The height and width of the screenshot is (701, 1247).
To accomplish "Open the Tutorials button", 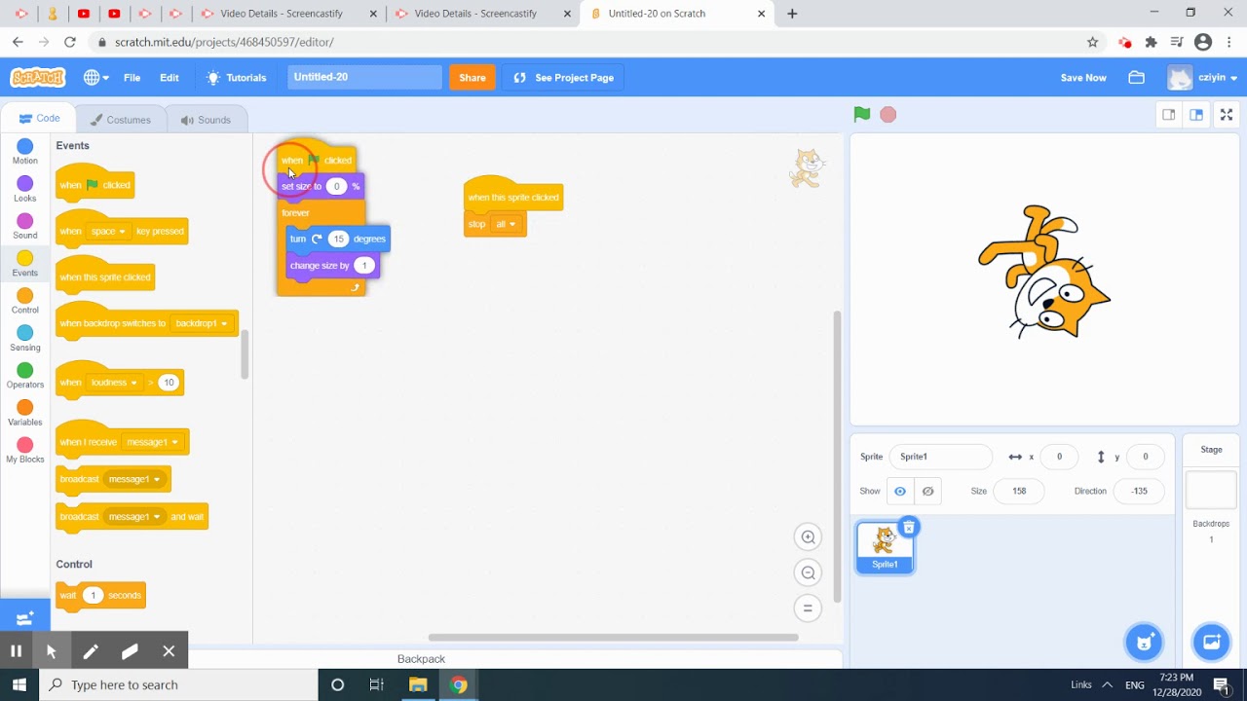I will pos(237,77).
